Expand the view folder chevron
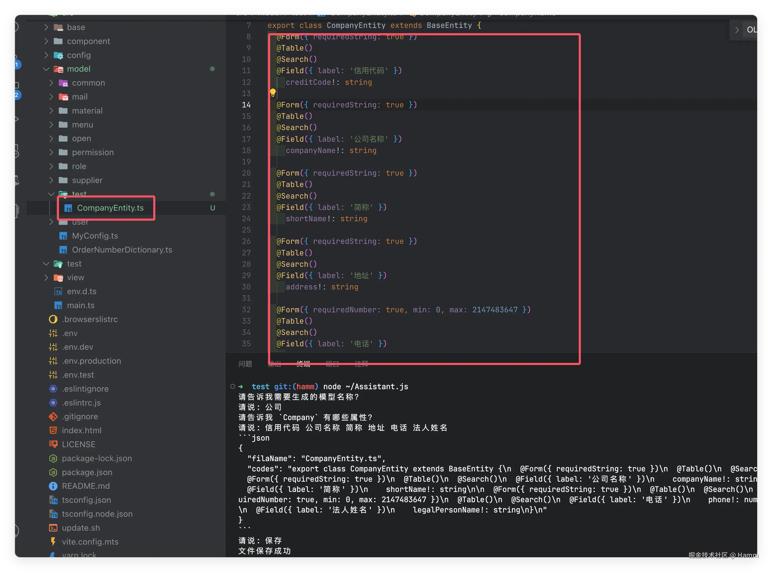772x572 pixels. click(x=46, y=278)
